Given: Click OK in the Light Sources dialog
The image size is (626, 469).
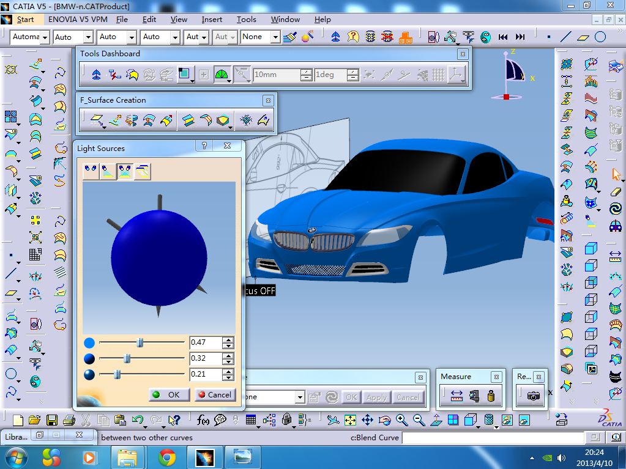Looking at the screenshot, I should tap(170, 394).
